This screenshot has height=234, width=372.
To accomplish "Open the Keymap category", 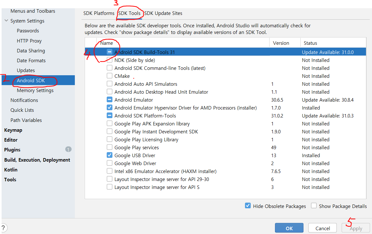I will 13,130.
